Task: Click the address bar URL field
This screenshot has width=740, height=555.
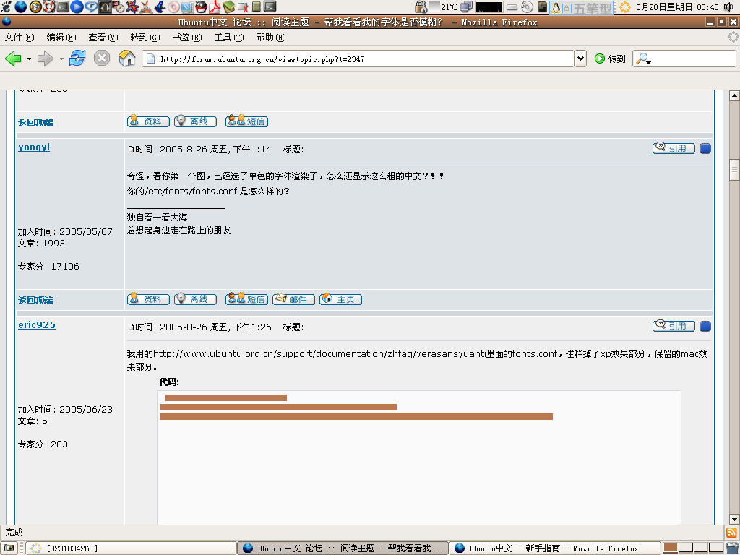Action: pos(358,59)
